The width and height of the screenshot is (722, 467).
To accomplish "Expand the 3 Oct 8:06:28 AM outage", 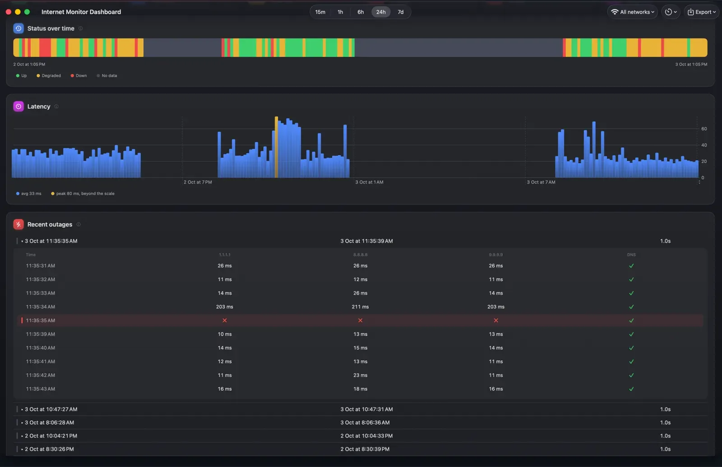I will [x=22, y=423].
